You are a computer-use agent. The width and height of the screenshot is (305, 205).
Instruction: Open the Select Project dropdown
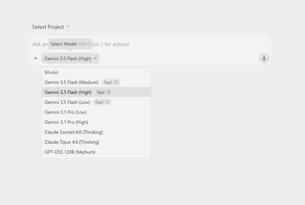pyautogui.click(x=51, y=27)
